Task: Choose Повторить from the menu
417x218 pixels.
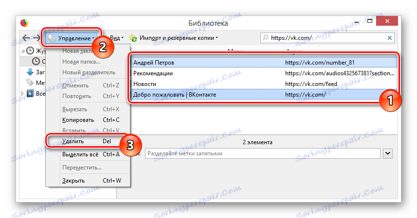Action: click(88, 96)
